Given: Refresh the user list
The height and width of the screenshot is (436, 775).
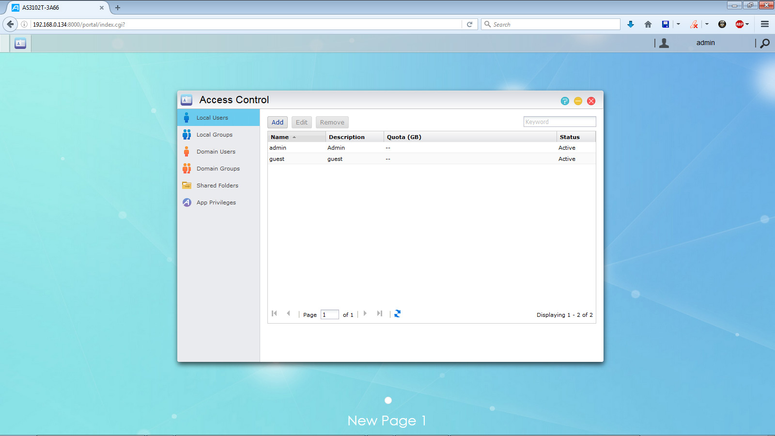Looking at the screenshot, I should coord(397,313).
